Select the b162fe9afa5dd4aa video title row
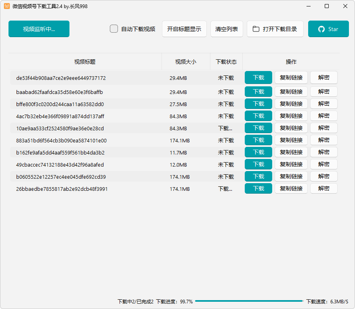This screenshot has width=355, height=309. [x=61, y=152]
